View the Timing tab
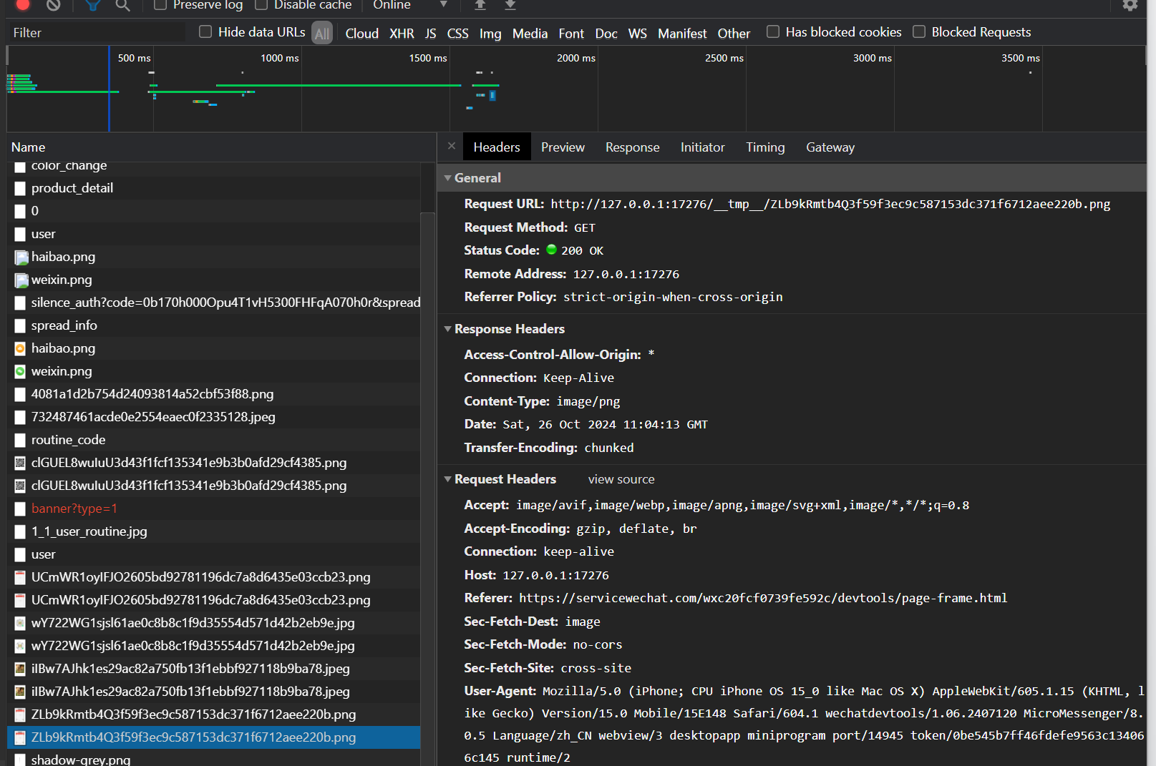 tap(765, 147)
